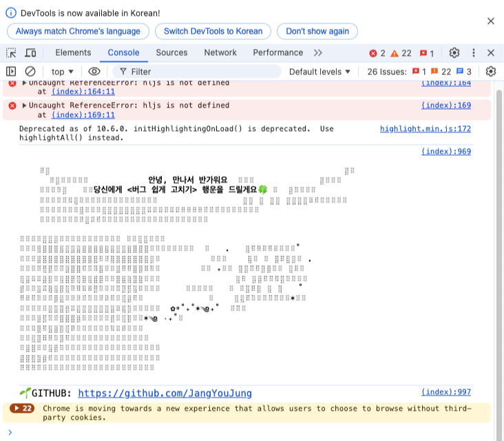Toggle the console sidebar icon
This screenshot has height=441, width=504.
[11, 72]
